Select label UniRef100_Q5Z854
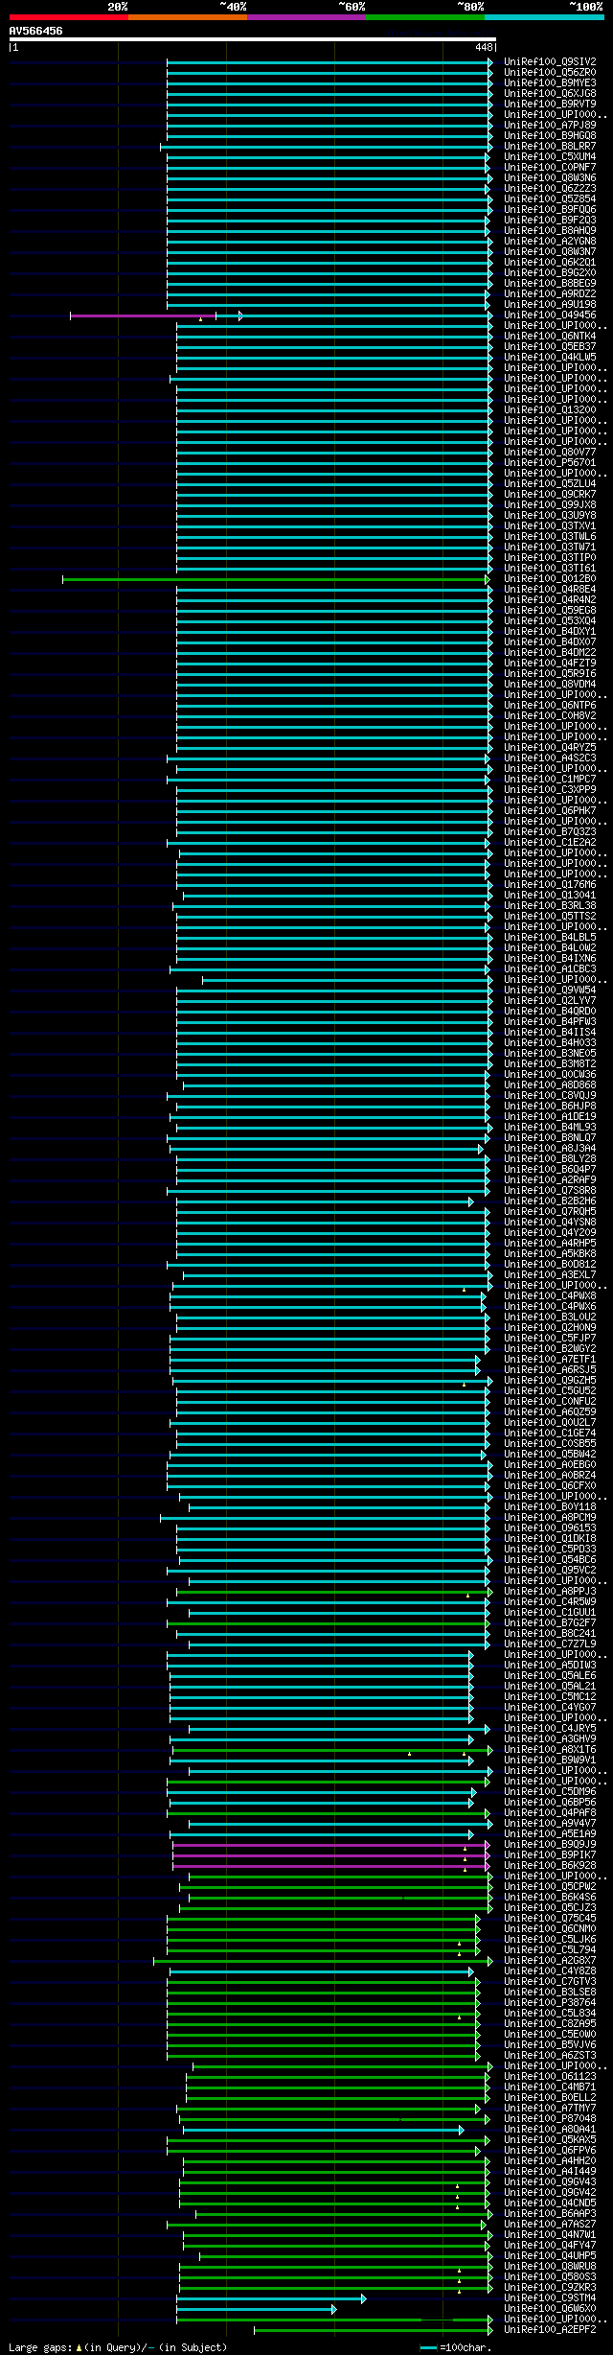This screenshot has height=2355, width=613. coord(550,198)
